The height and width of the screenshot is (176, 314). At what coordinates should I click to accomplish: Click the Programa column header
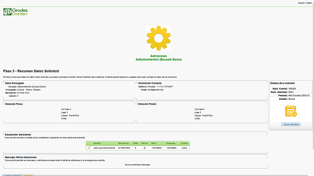171,143
